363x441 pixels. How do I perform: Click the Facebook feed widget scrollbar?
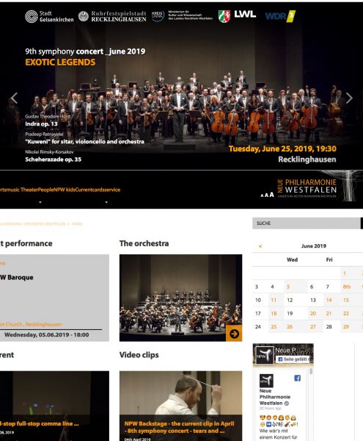coord(310,372)
